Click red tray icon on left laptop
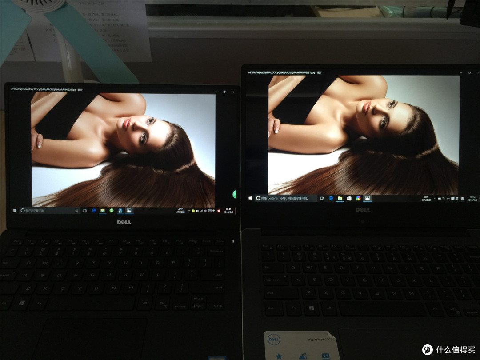 click(219, 211)
